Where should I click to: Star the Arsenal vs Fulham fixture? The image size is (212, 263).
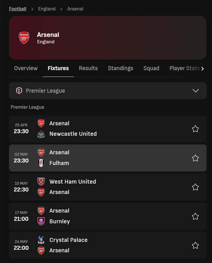195,158
